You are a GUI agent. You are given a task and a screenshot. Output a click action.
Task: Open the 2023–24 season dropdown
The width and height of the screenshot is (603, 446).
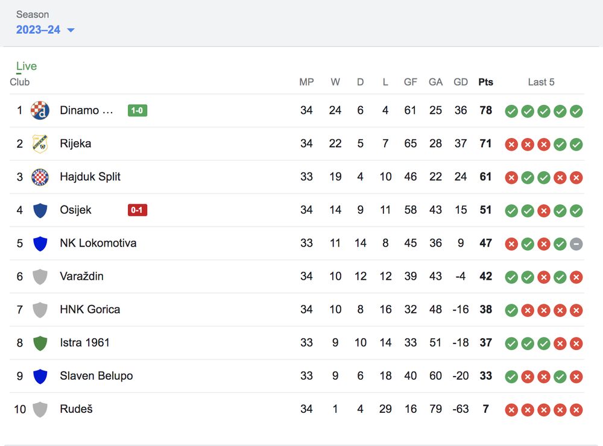45,30
